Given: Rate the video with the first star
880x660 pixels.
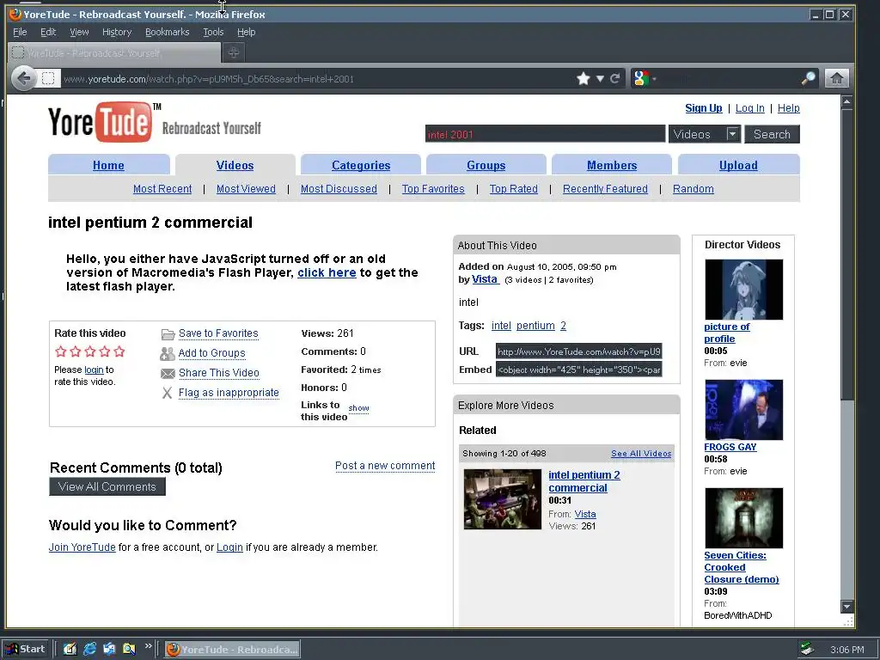Looking at the screenshot, I should (x=61, y=351).
